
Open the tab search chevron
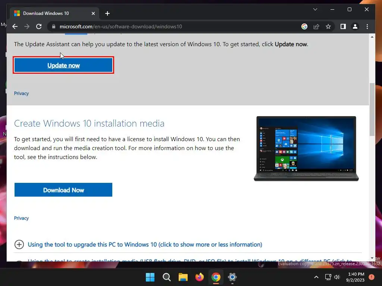[x=315, y=9]
